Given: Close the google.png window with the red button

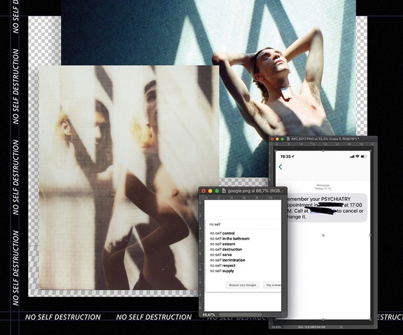Looking at the screenshot, I should (x=204, y=191).
